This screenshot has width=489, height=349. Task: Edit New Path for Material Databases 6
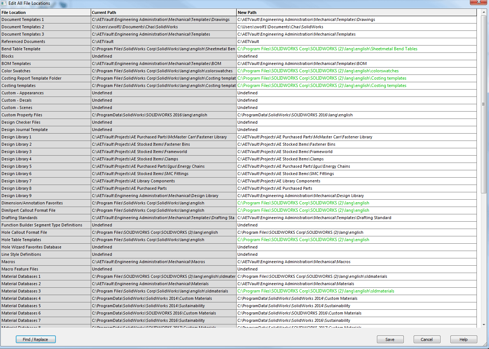[356, 313]
